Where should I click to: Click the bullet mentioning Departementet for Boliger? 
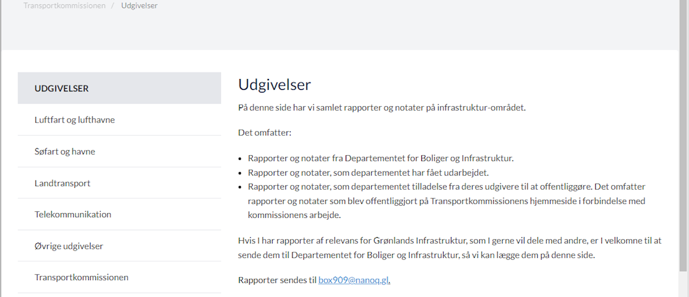pyautogui.click(x=380, y=158)
